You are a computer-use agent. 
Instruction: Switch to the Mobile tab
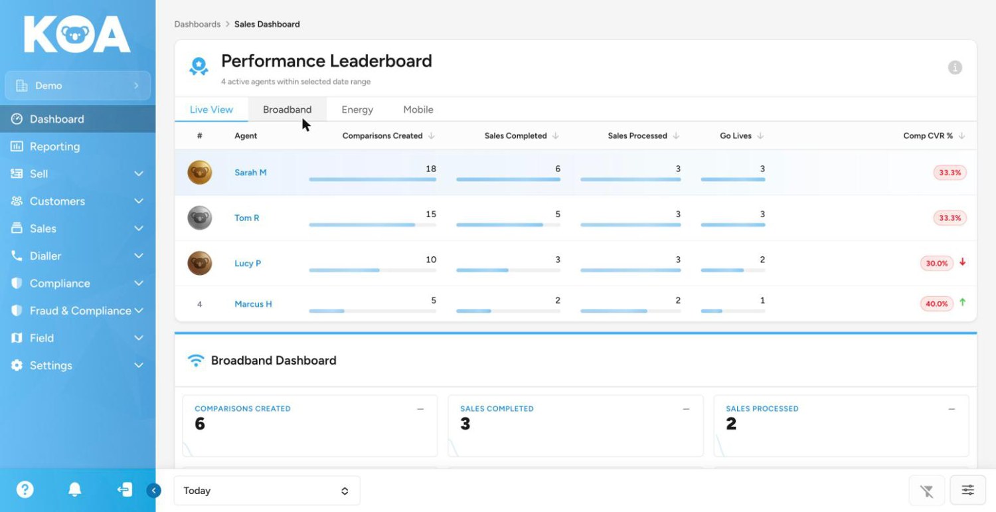[x=418, y=110]
